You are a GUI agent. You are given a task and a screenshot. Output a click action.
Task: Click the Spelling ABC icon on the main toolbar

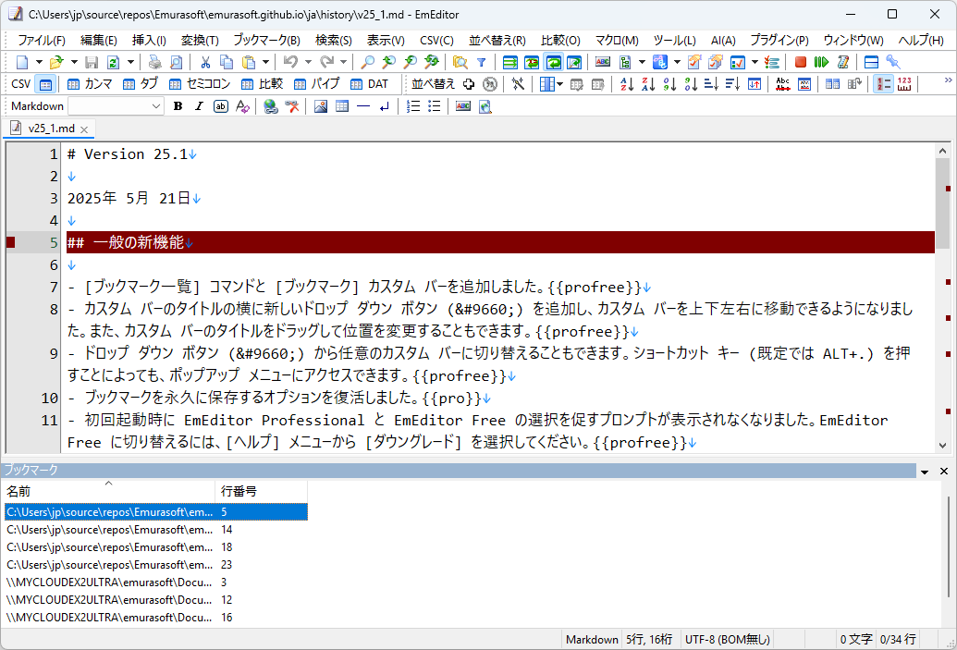603,62
